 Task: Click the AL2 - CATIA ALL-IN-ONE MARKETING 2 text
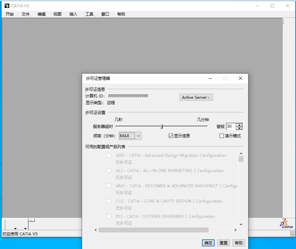click(170, 171)
